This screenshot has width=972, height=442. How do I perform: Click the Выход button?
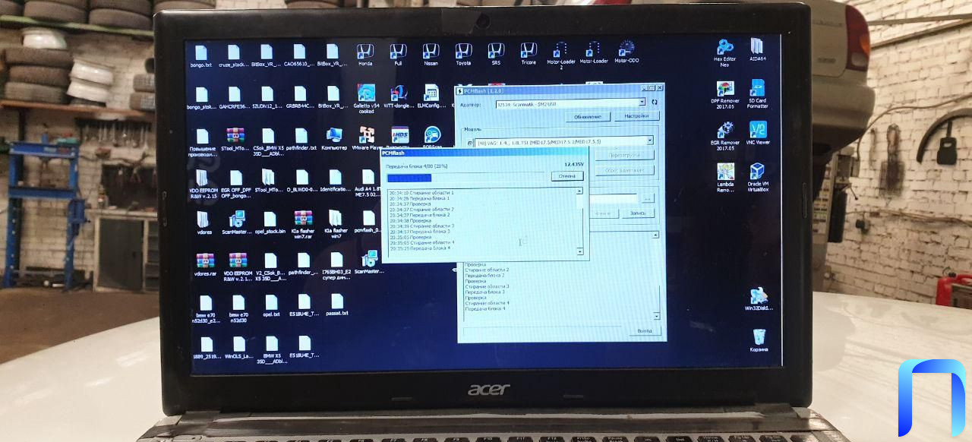645,331
